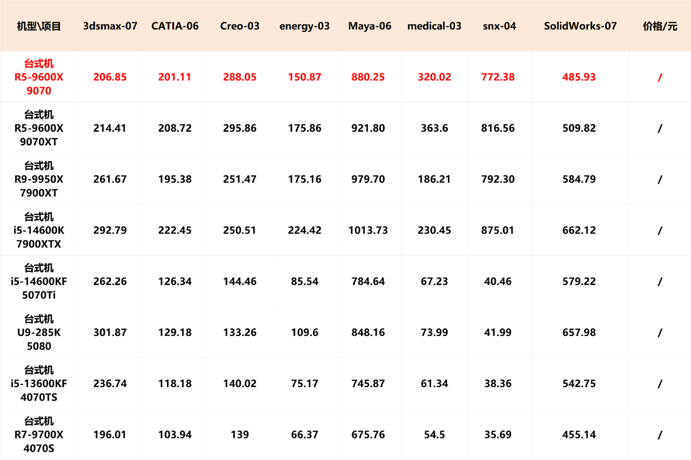The width and height of the screenshot is (691, 460).
Task: Click the SolidWorks-07 column header
Action: (580, 26)
